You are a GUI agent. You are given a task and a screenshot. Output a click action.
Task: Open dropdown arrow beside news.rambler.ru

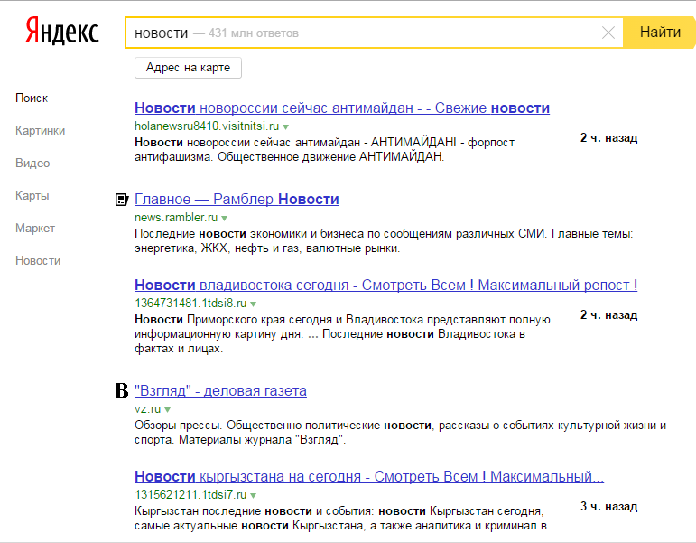point(225,219)
